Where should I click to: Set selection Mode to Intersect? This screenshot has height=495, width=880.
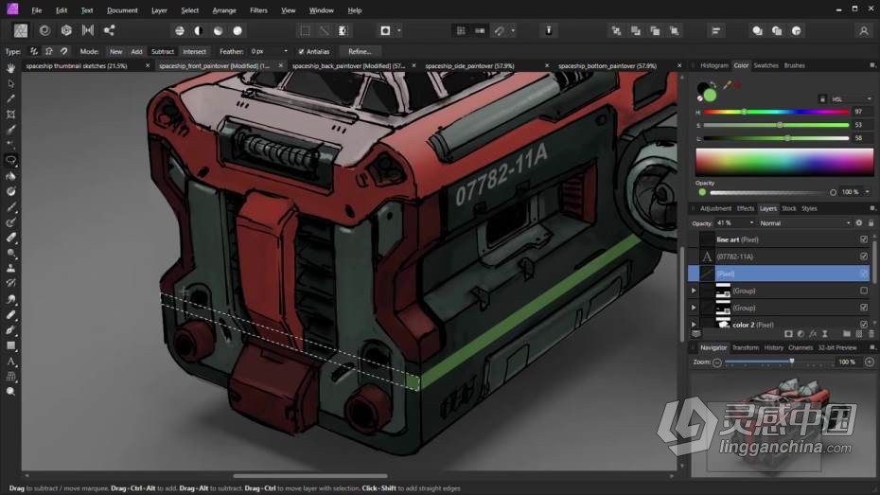194,52
